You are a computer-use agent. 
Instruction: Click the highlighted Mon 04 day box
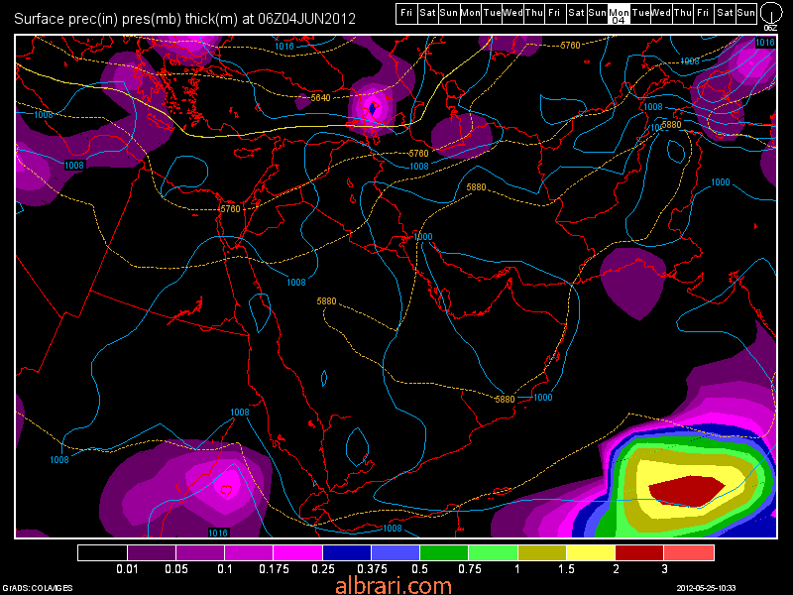pyautogui.click(x=619, y=14)
